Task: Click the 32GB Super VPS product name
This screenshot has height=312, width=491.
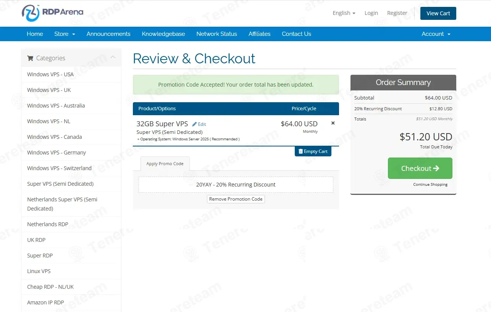Action: [x=162, y=124]
